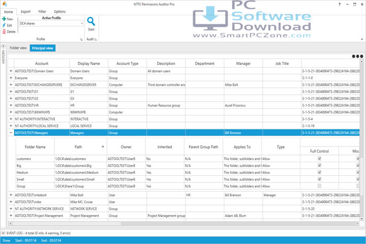
Task: Select the Mike MC. Cruise display name
Action: [x=88, y=202]
